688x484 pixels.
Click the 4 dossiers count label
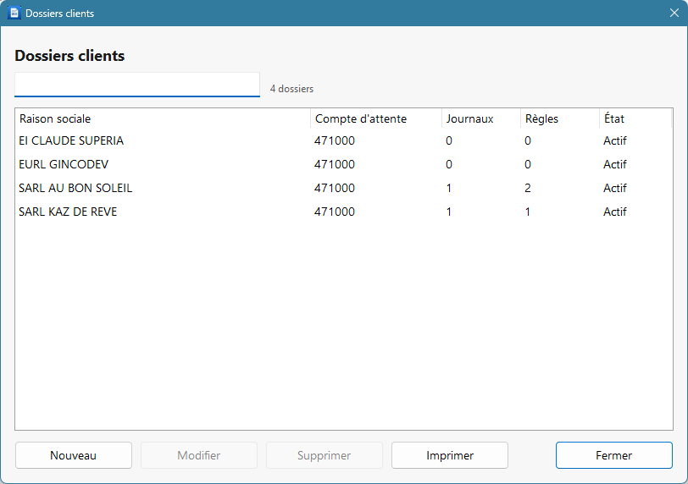tap(291, 89)
